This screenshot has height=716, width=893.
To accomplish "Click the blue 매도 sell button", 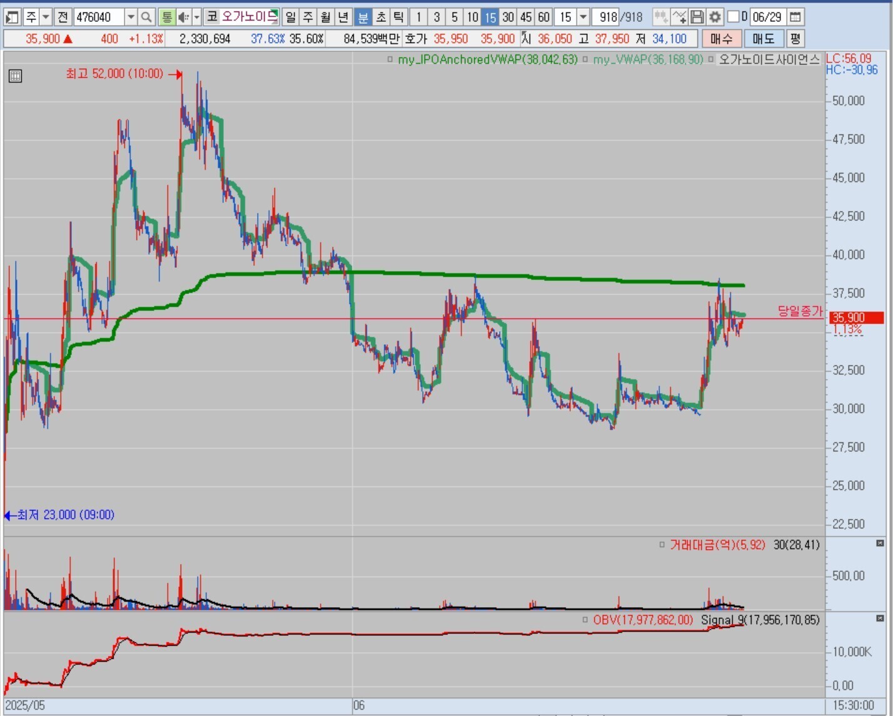I will click(764, 39).
